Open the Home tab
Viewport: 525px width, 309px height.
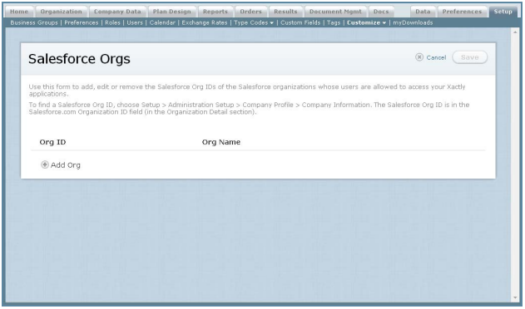point(19,12)
